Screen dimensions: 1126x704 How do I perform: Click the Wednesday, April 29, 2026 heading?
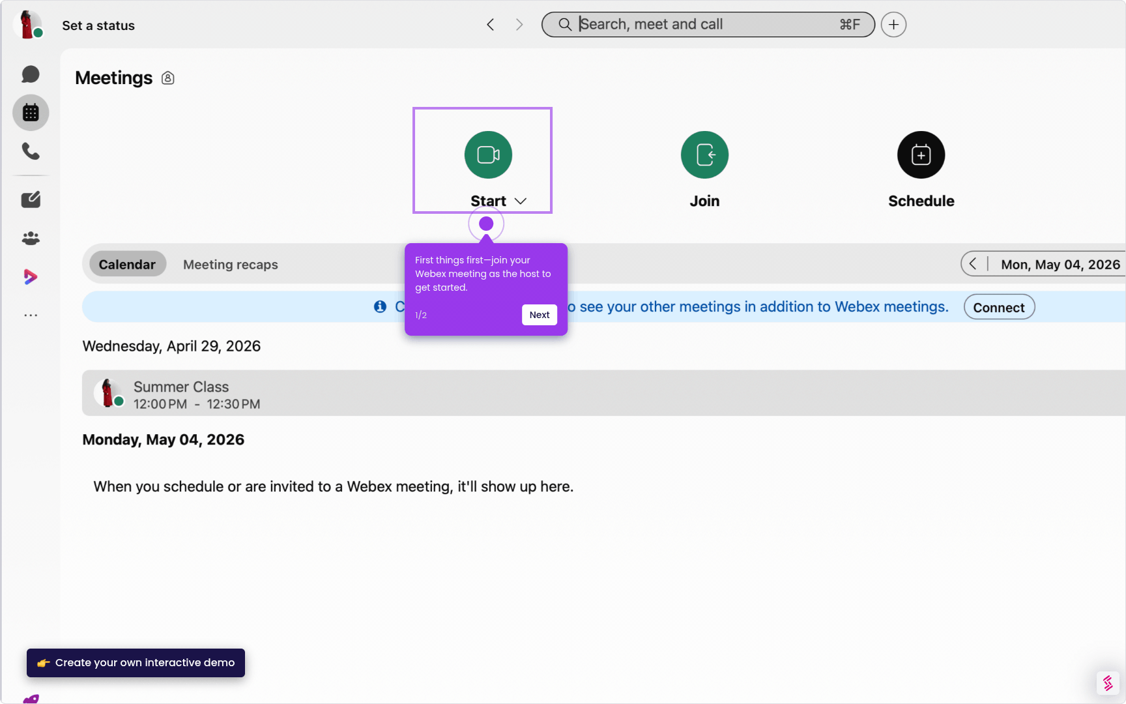[171, 346]
